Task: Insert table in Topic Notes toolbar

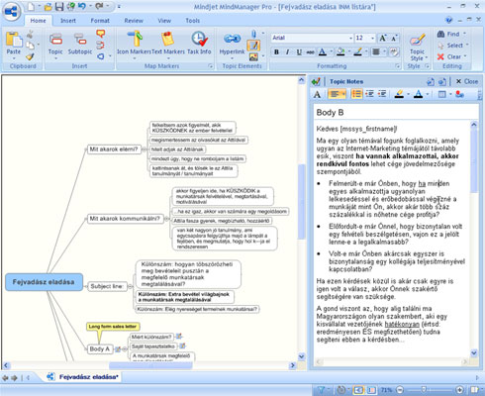Action: pos(441,94)
